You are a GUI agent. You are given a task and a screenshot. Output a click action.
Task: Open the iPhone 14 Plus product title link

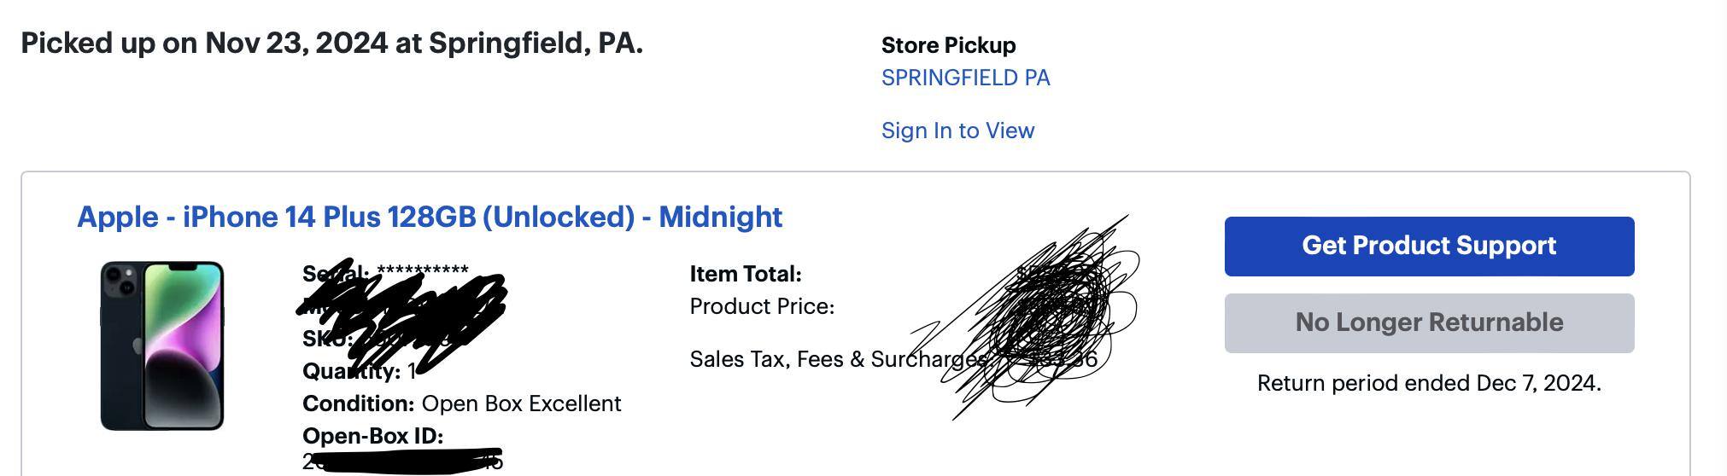430,217
